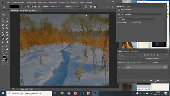Switch to the Контуры tab
170x96 pixels.
coord(135,51)
